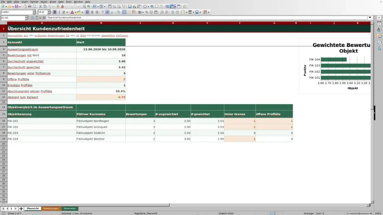Expand the formula bar
Viewport: 383px width, 215px height.
(370, 18)
